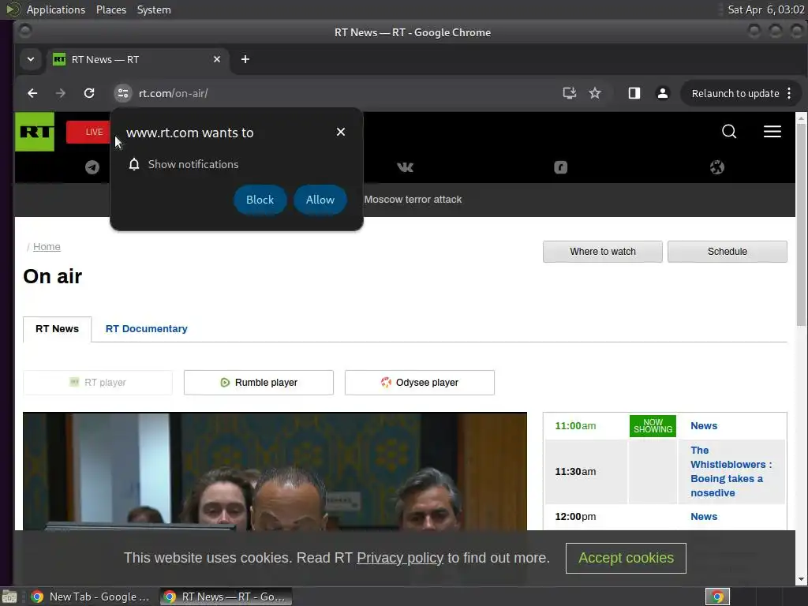Open the Moscow terror attack link

tap(413, 200)
